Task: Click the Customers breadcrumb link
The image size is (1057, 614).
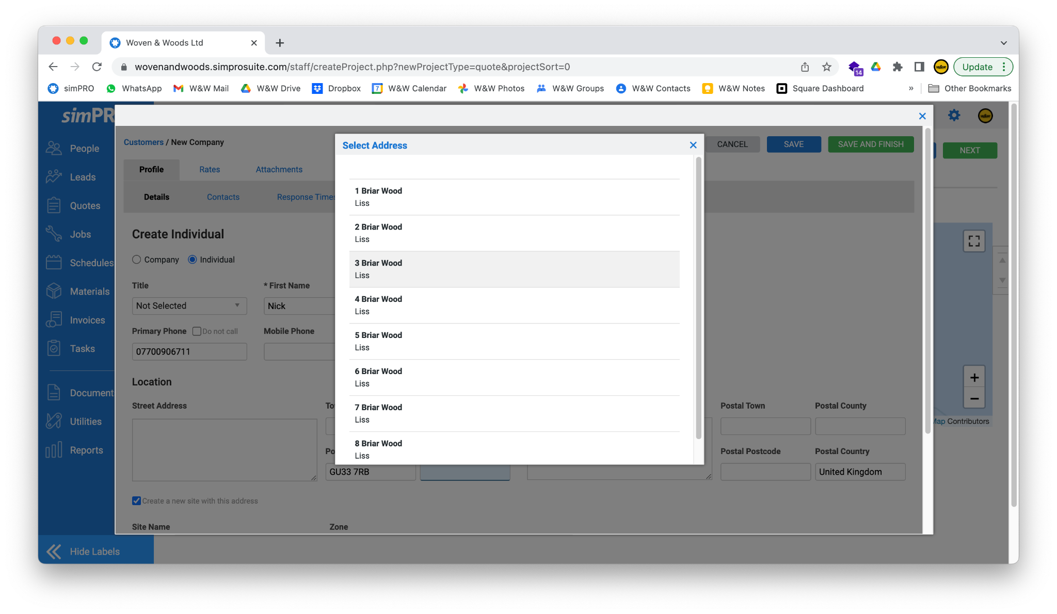Action: coord(143,142)
